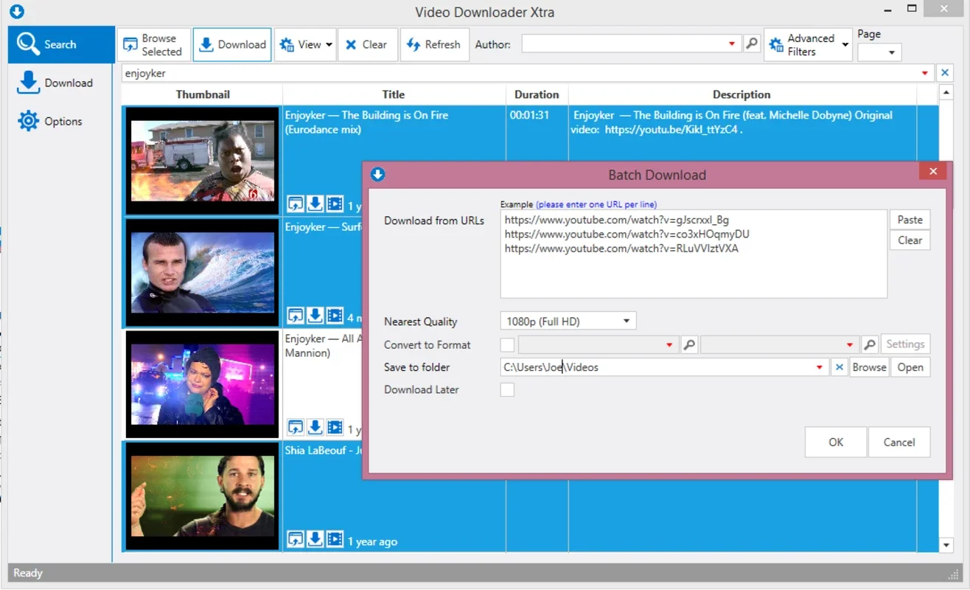Click browse icon in Building is On Fire row
The image size is (970, 590).
296,204
